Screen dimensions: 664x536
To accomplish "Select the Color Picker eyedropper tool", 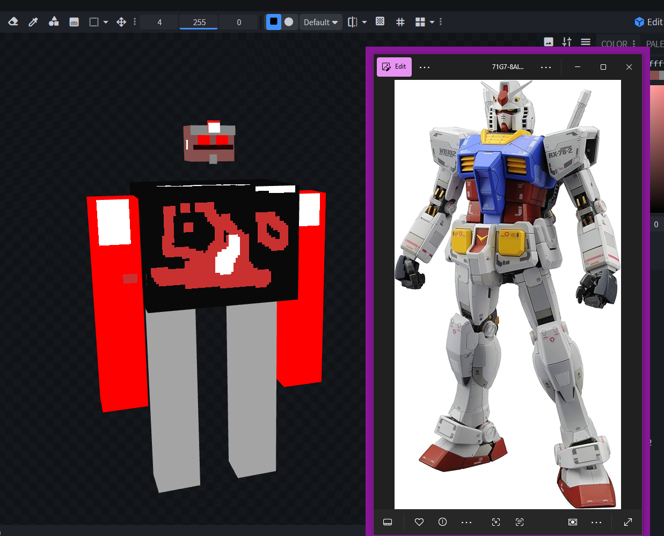I will point(33,22).
